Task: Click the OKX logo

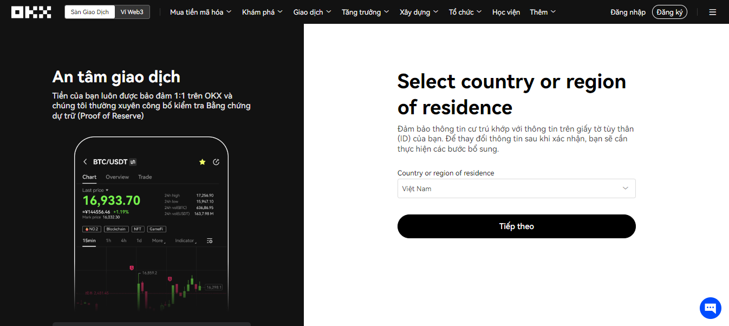Action: pos(31,12)
